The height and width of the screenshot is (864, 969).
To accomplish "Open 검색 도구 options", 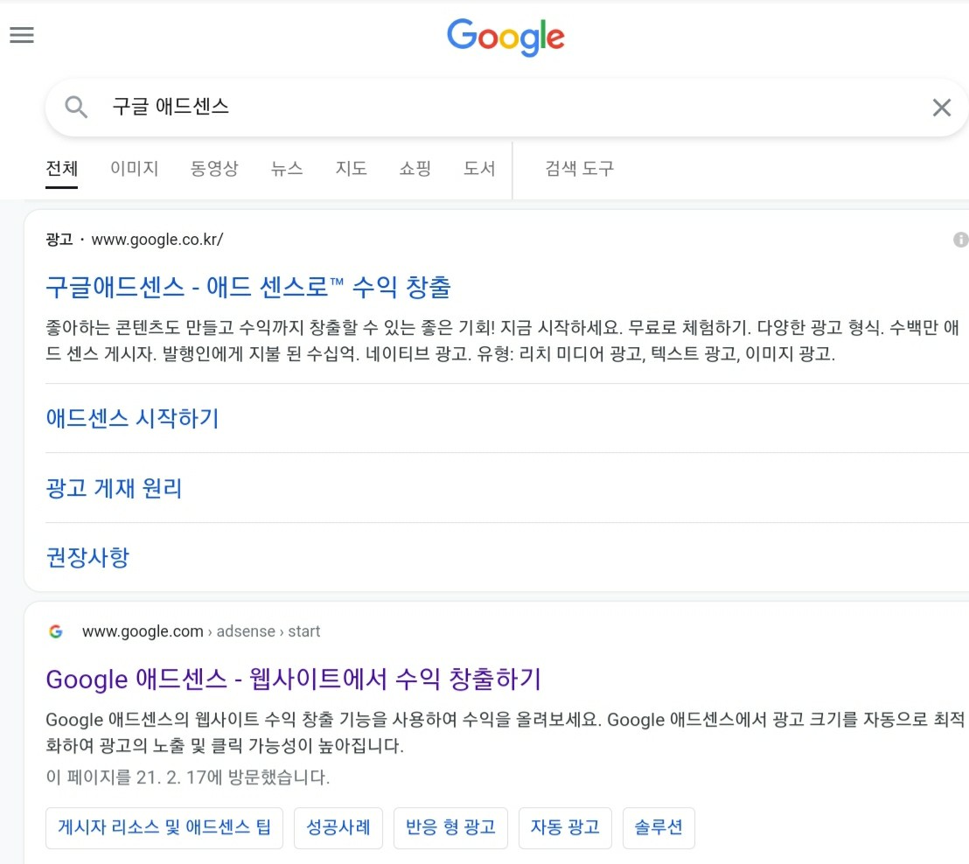I will click(579, 168).
